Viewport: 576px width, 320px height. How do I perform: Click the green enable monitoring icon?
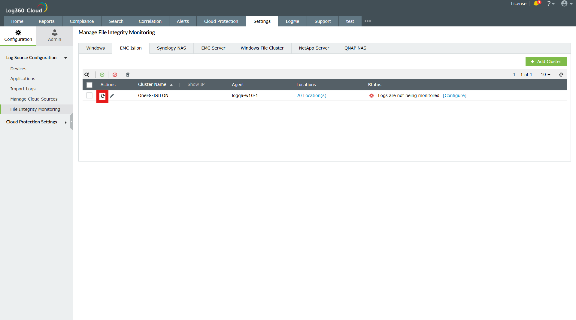[x=102, y=74]
